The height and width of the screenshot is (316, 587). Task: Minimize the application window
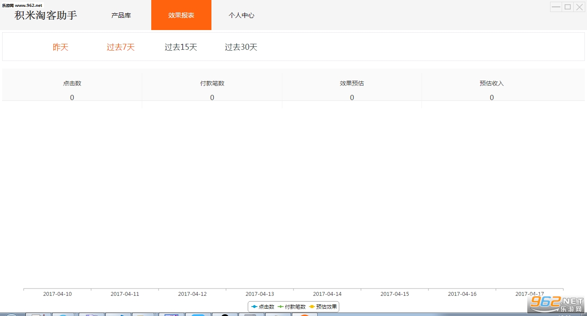[x=556, y=7]
